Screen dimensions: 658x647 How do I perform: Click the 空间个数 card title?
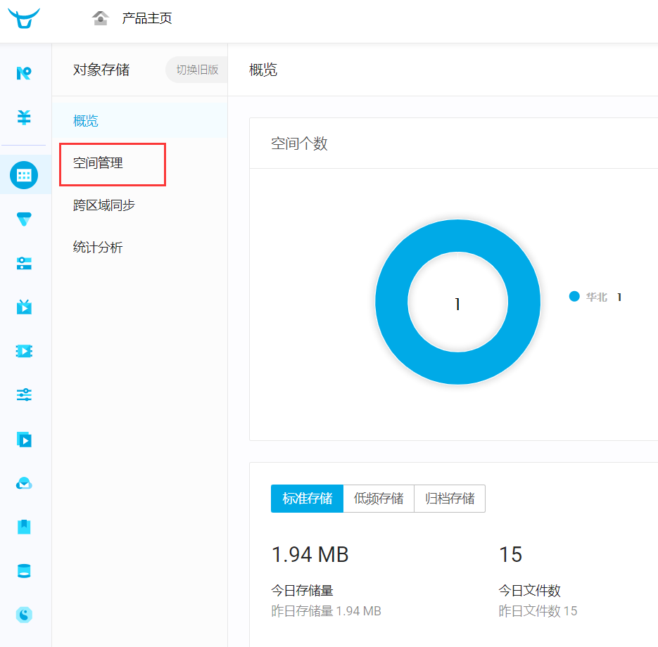tap(299, 143)
